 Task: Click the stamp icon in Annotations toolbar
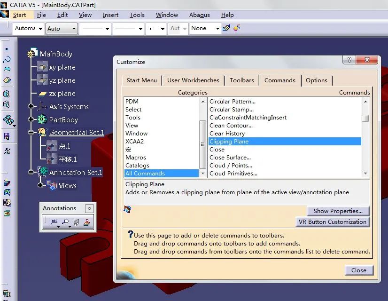87,222
